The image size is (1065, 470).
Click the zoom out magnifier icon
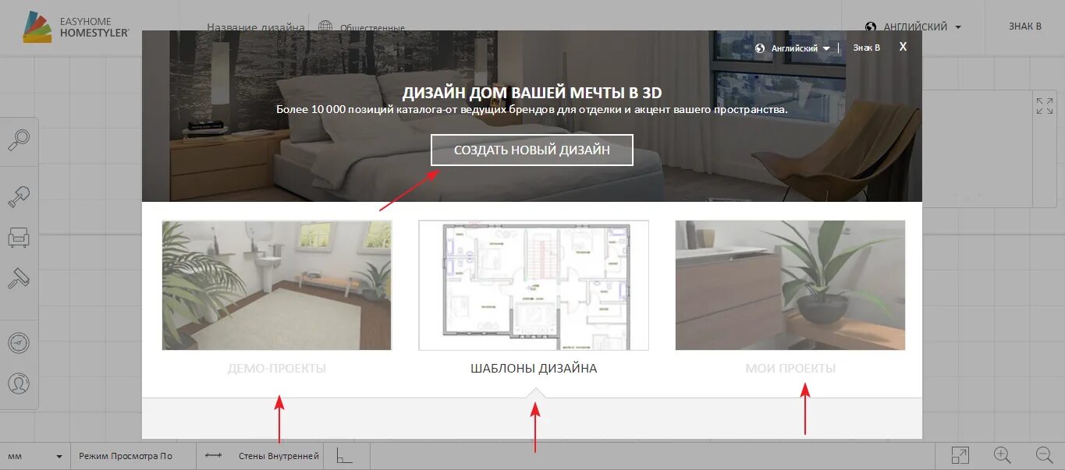point(1043,454)
